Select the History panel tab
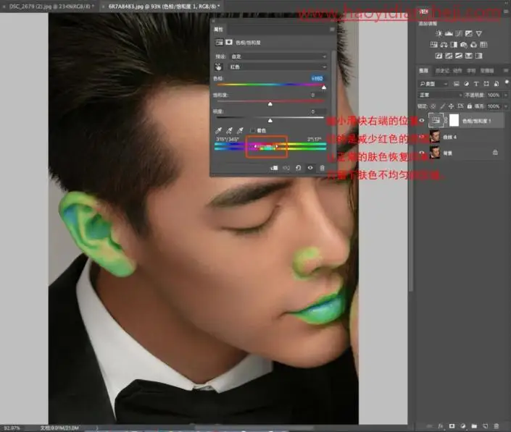 pos(443,71)
